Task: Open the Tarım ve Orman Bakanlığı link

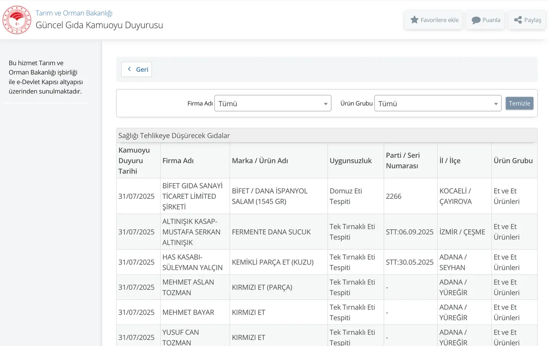Action: point(74,13)
